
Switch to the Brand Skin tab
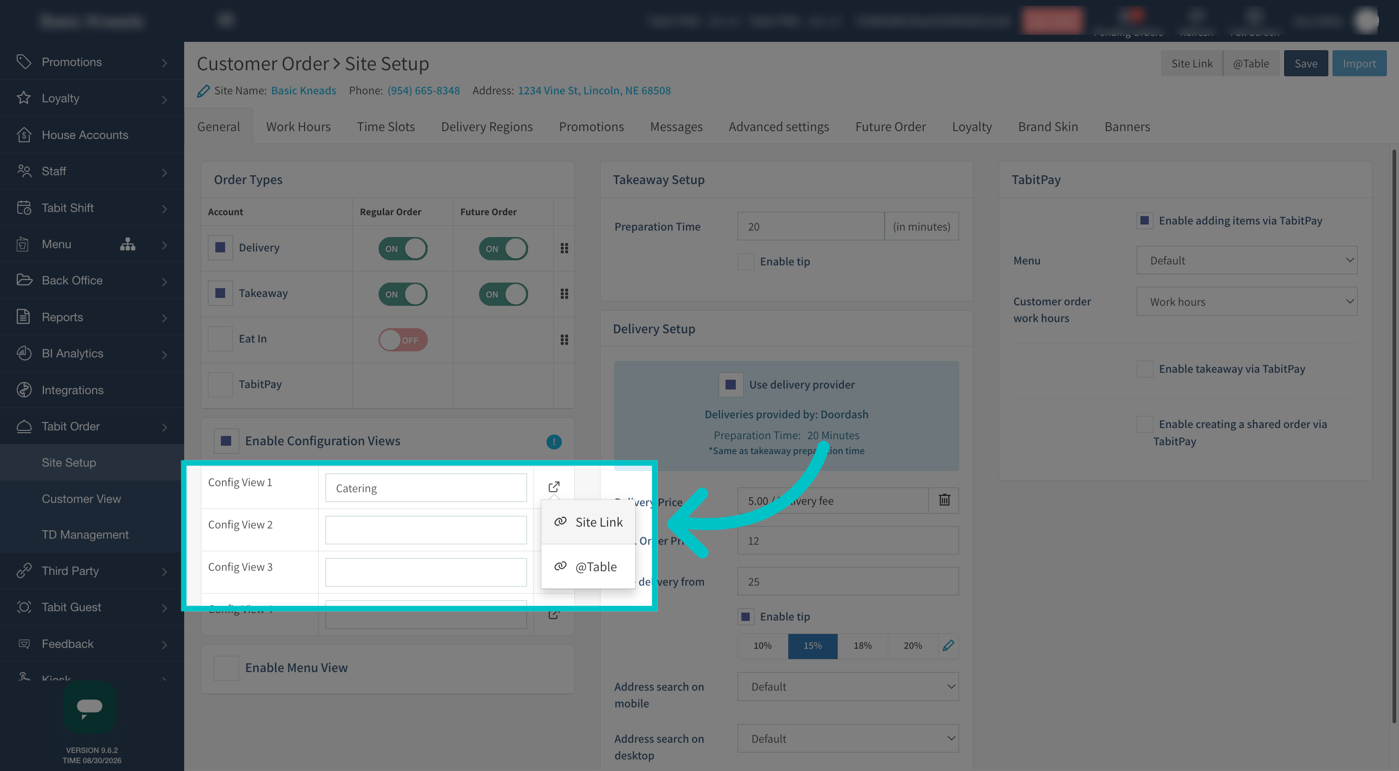pos(1047,126)
